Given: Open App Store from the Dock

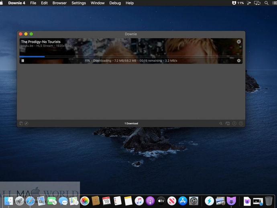Looking at the screenshot, I should (183, 201).
